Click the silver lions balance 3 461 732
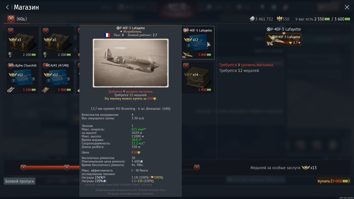Screen dimensions: 354x199 (261, 19)
